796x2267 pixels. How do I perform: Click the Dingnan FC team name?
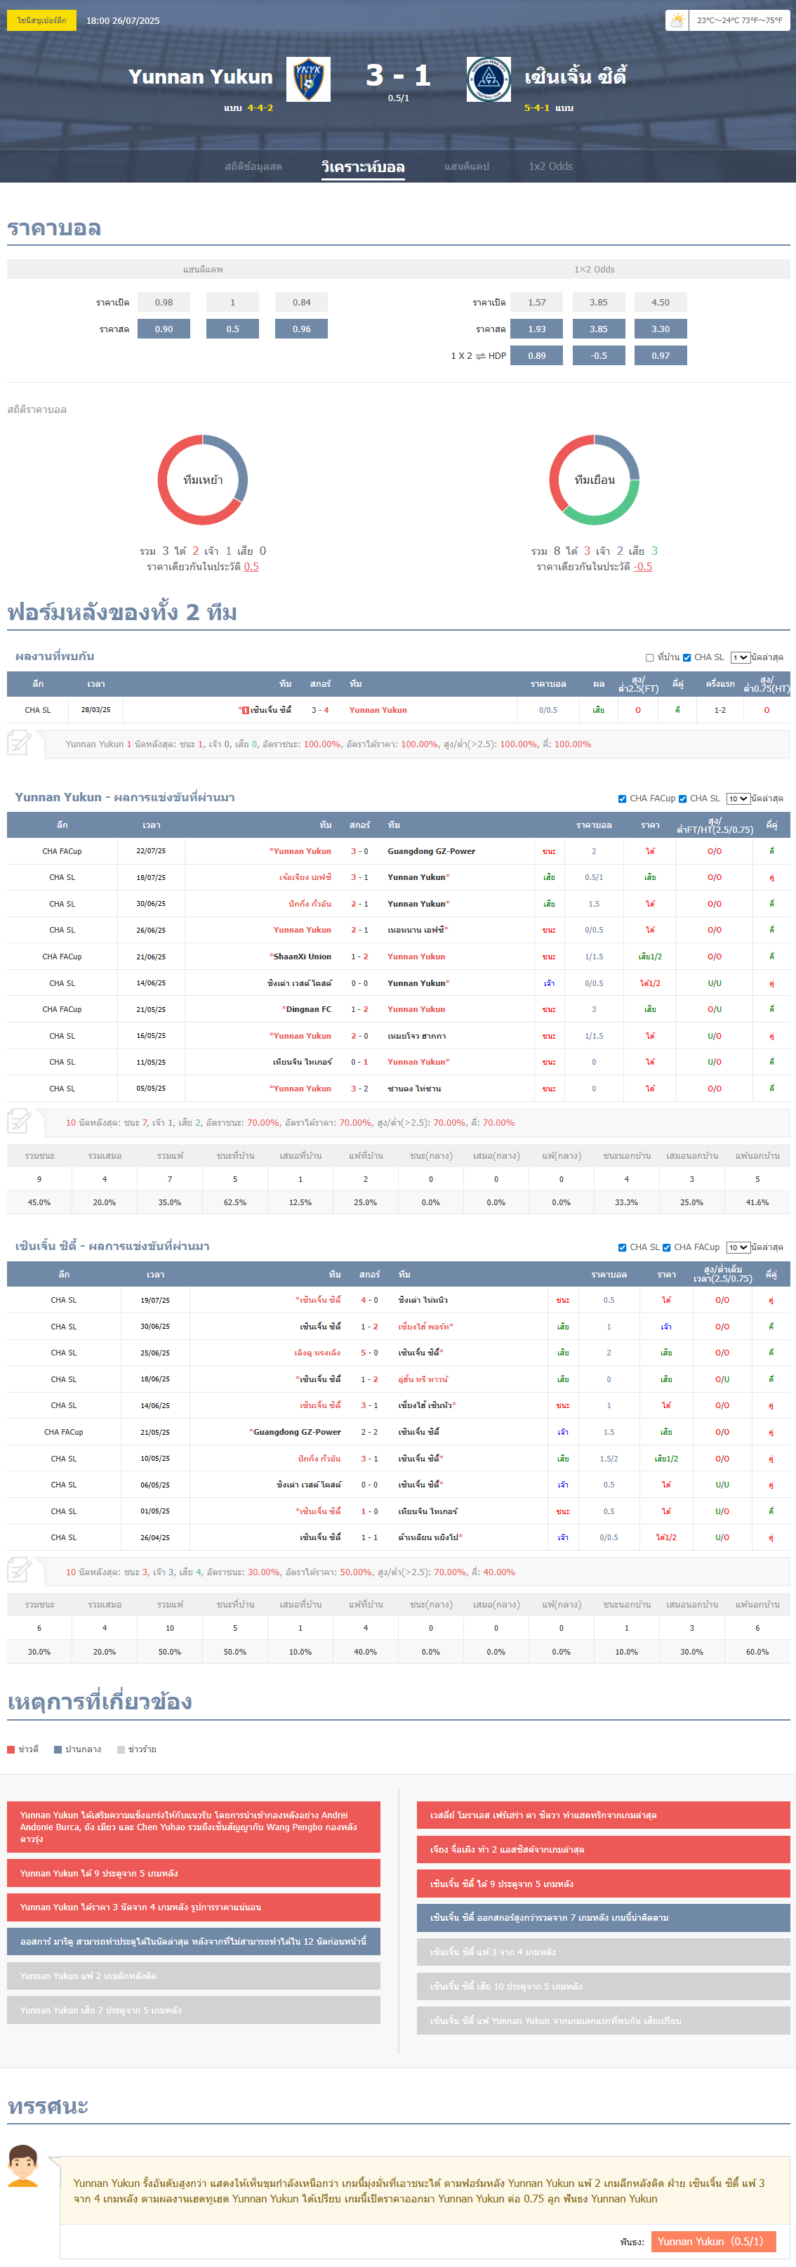[309, 1009]
